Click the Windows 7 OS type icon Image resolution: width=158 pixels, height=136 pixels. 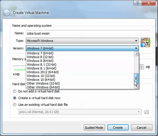click(145, 42)
